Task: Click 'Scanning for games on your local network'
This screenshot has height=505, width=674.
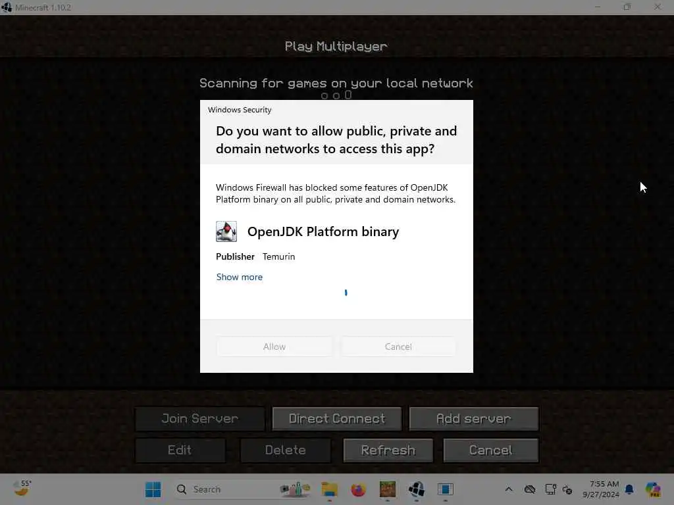Action: (336, 83)
